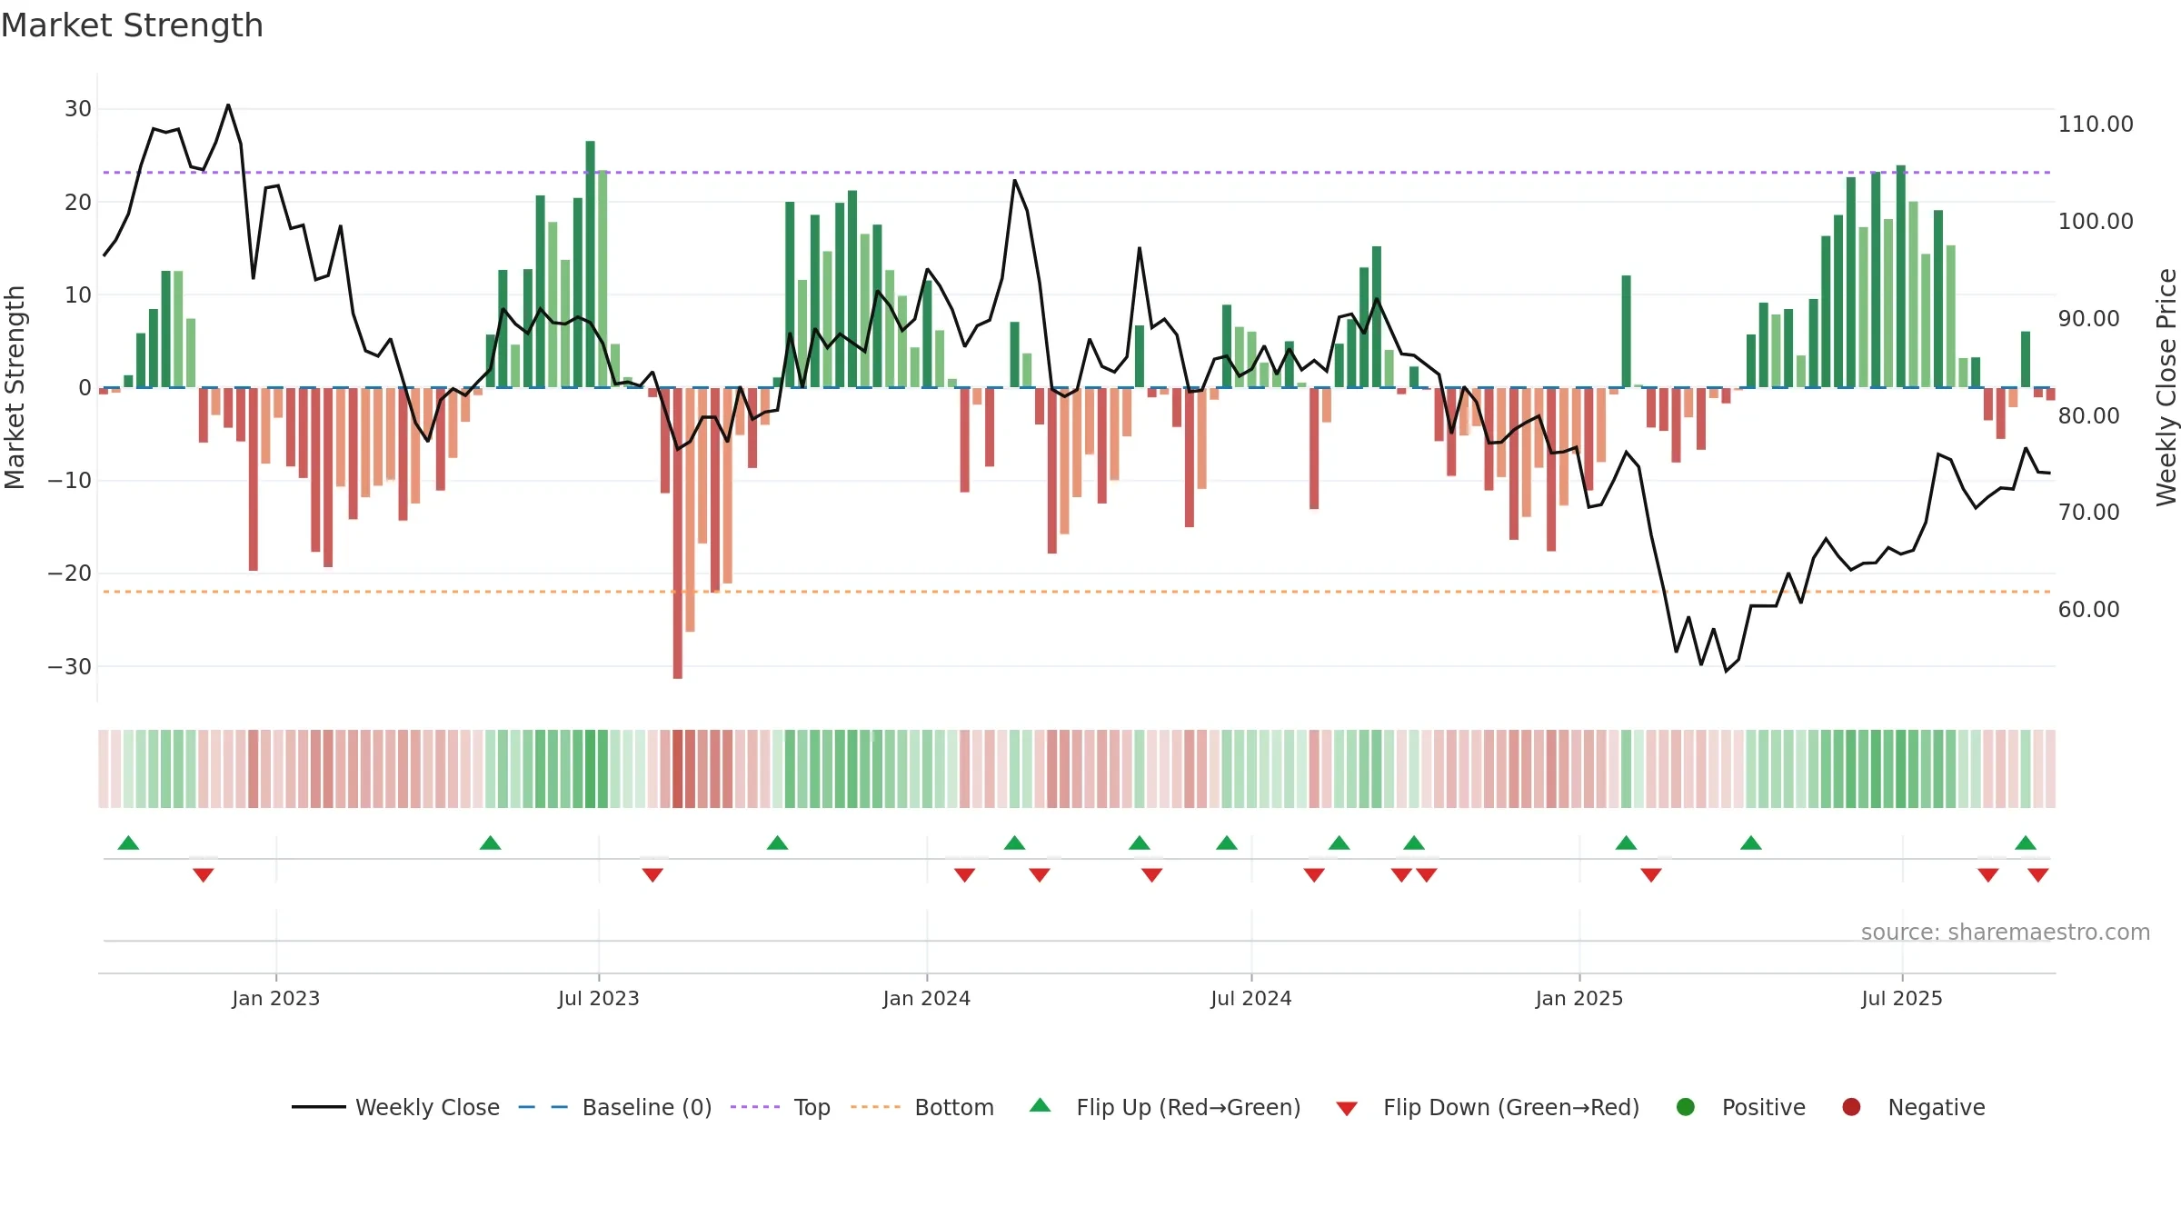Click the last green flip-up marker after Jul 2025
This screenshot has height=1227, width=2181.
[x=2026, y=843]
